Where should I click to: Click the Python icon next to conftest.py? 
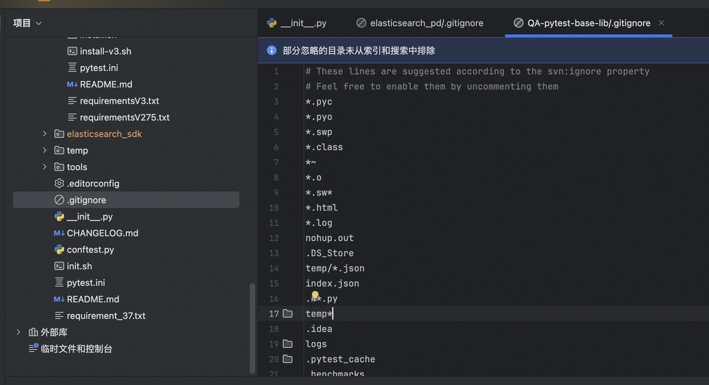[59, 250]
